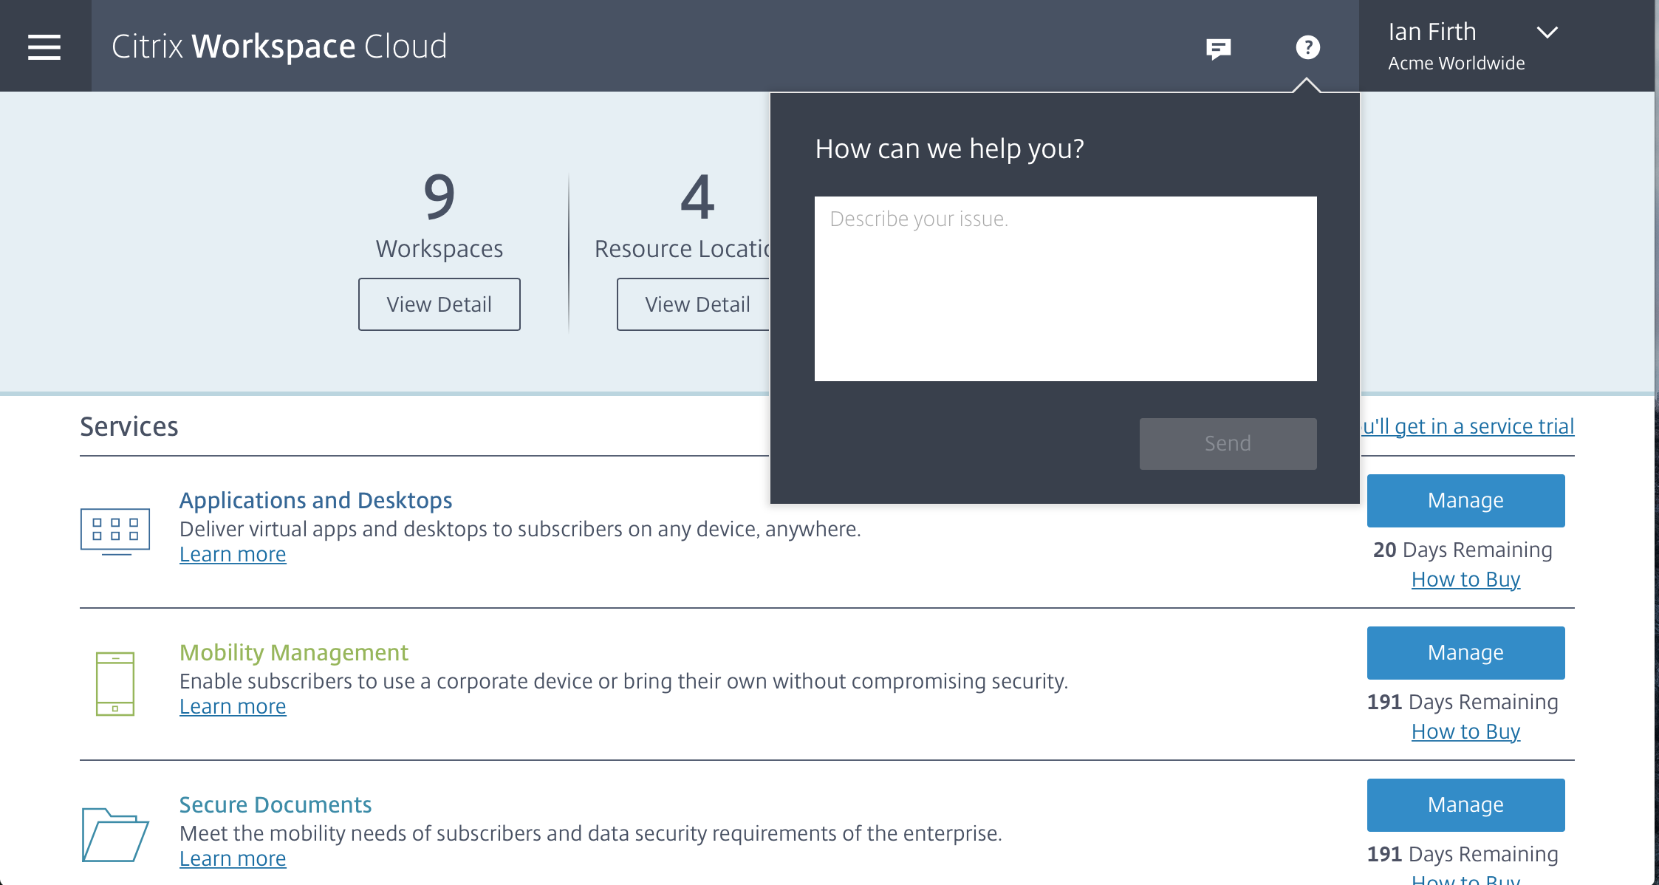Screen dimensions: 1659x885
Task: Click How to Buy below 20 Days Remaining
Action: (1465, 580)
